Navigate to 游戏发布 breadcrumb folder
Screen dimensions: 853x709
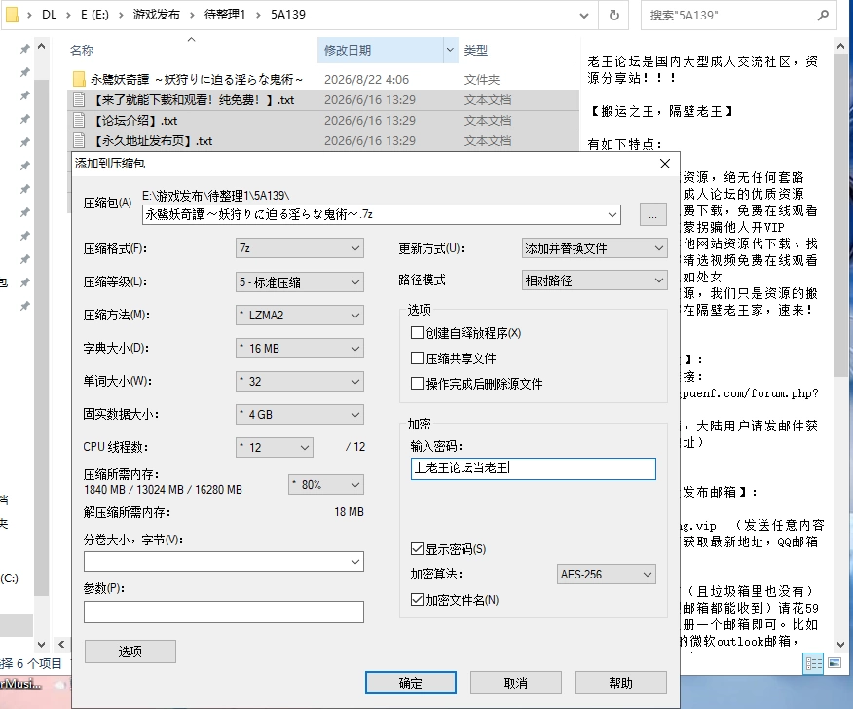[157, 15]
